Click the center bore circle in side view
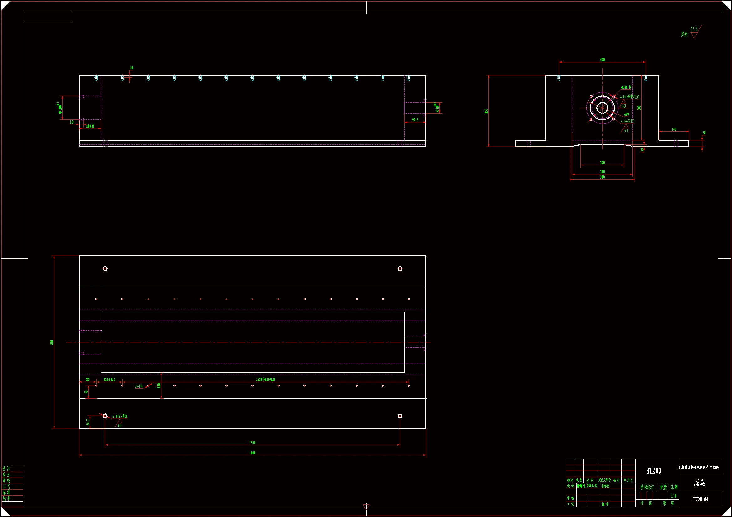732x517 pixels. point(602,107)
